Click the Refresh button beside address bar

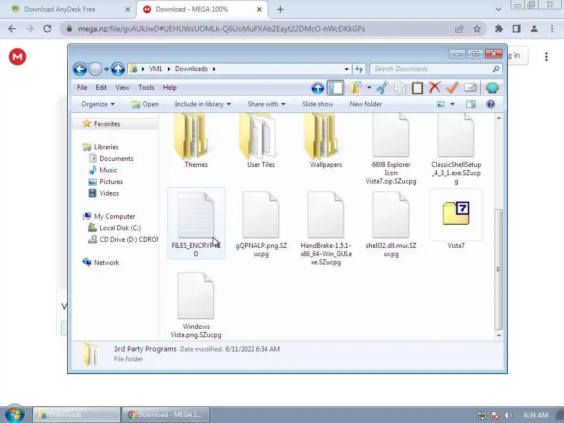pyautogui.click(x=359, y=69)
